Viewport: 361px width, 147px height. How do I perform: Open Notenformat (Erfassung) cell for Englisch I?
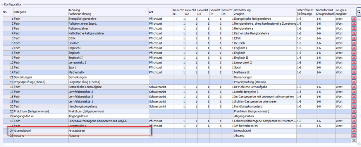click(x=306, y=48)
